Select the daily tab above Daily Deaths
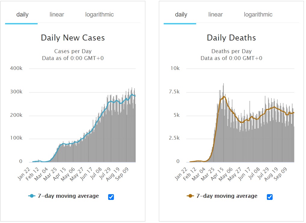 coord(181,15)
